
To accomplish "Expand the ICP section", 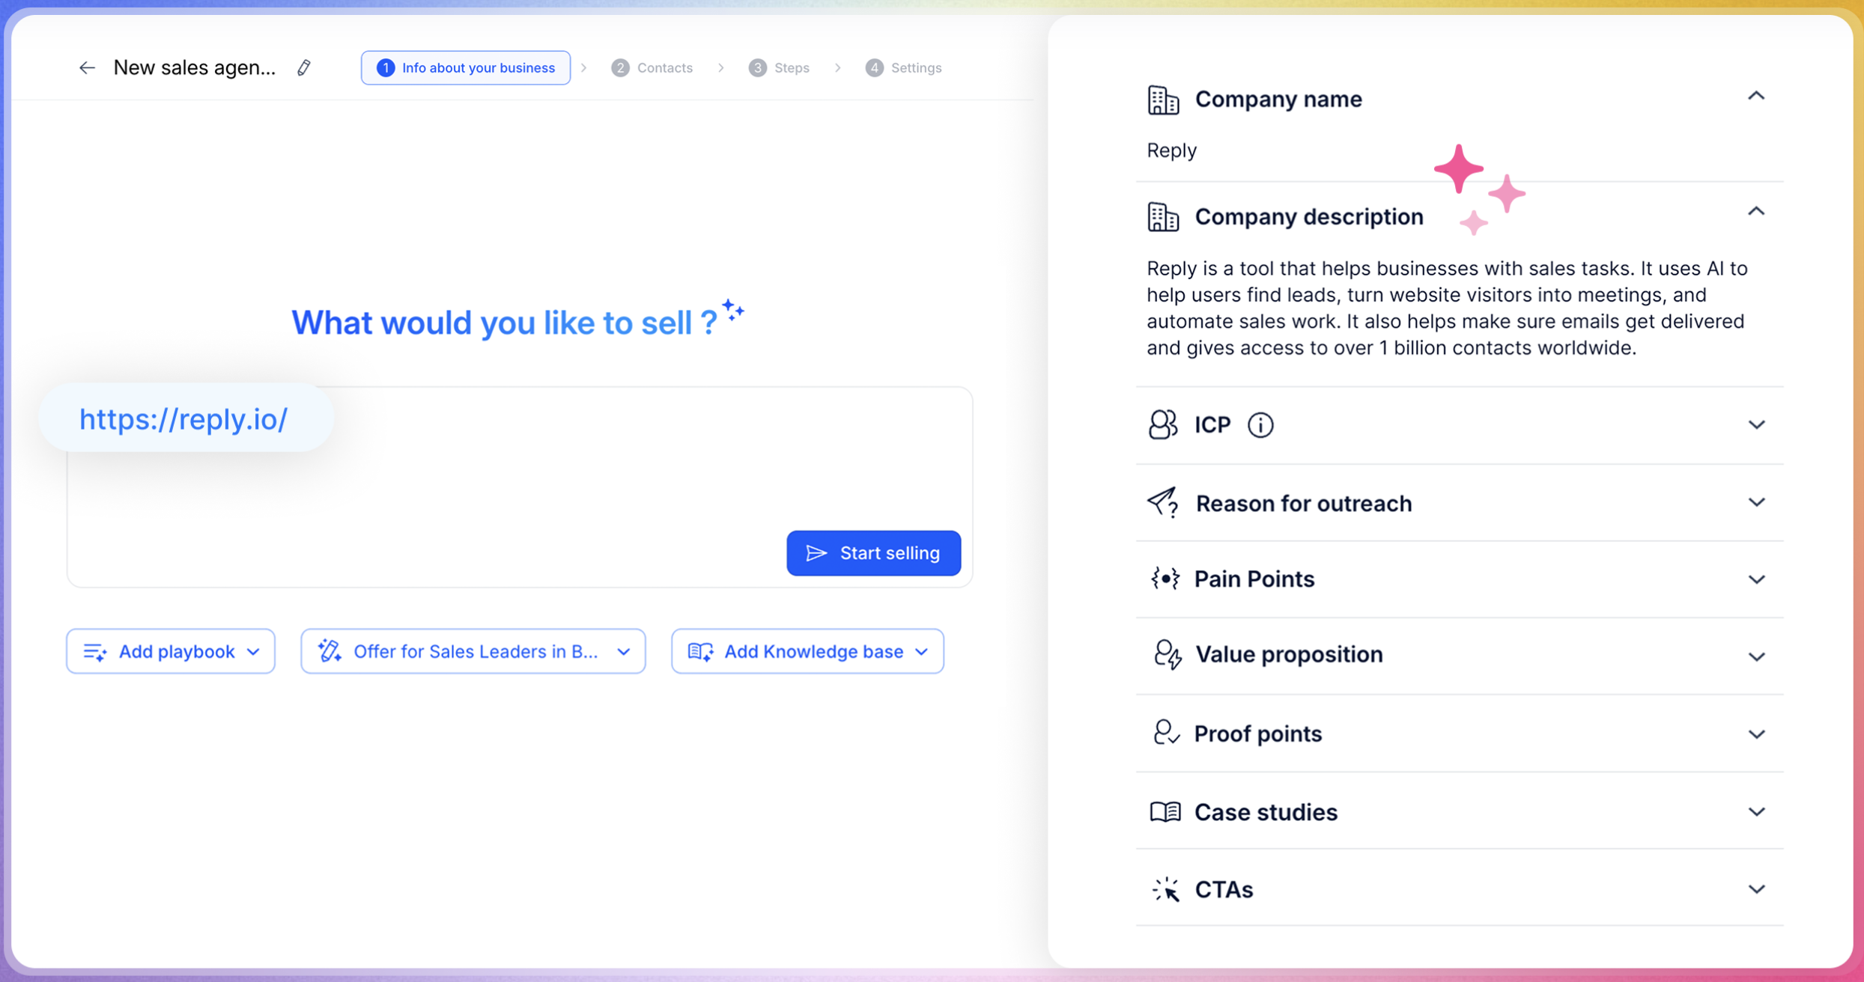I will 1757,424.
